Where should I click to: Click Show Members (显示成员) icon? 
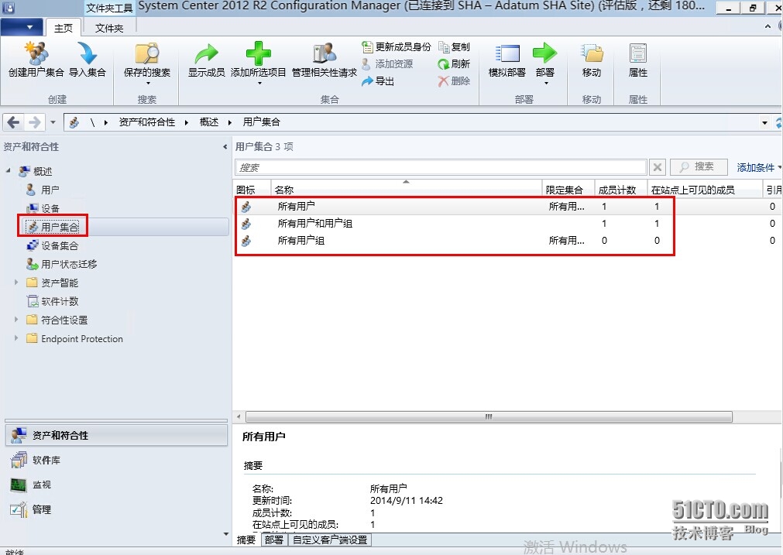coord(206,54)
